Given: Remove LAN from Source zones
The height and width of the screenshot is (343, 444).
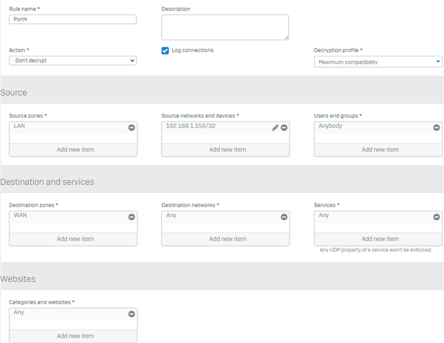Looking at the screenshot, I should 132,128.
